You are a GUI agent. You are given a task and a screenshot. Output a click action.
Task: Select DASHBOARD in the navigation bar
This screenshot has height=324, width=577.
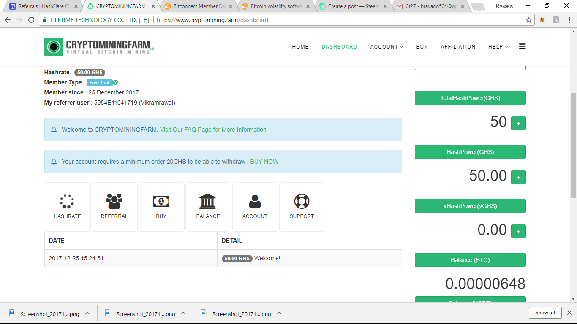339,47
